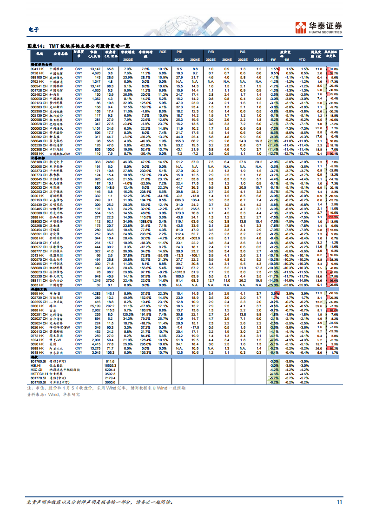Click ticker cell "002373 CH"
This screenshot has width=369, height=522.
39,171
